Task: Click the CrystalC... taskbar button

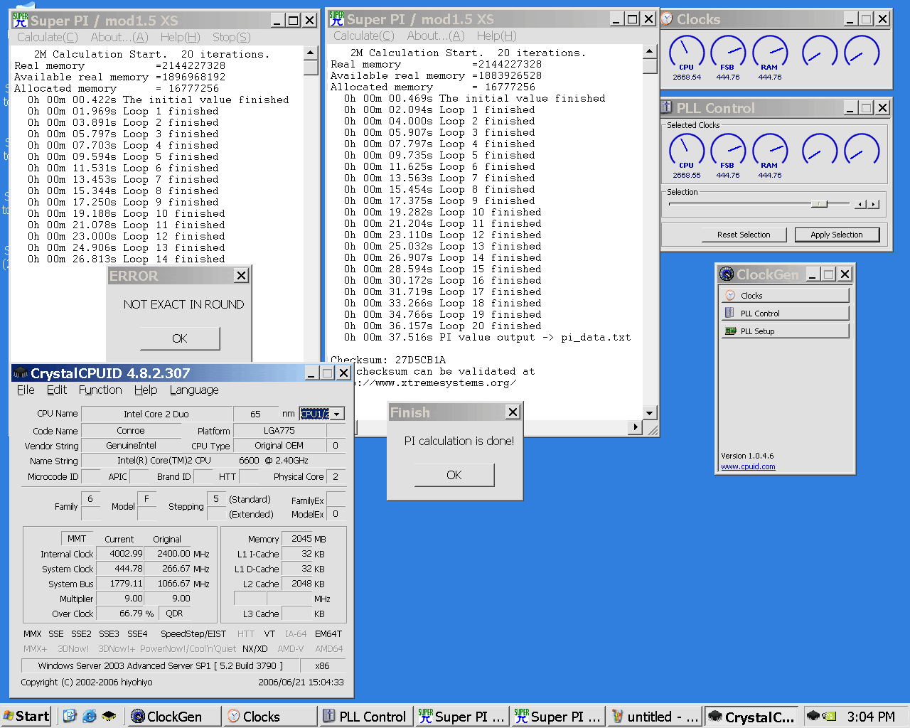Action: point(751,716)
